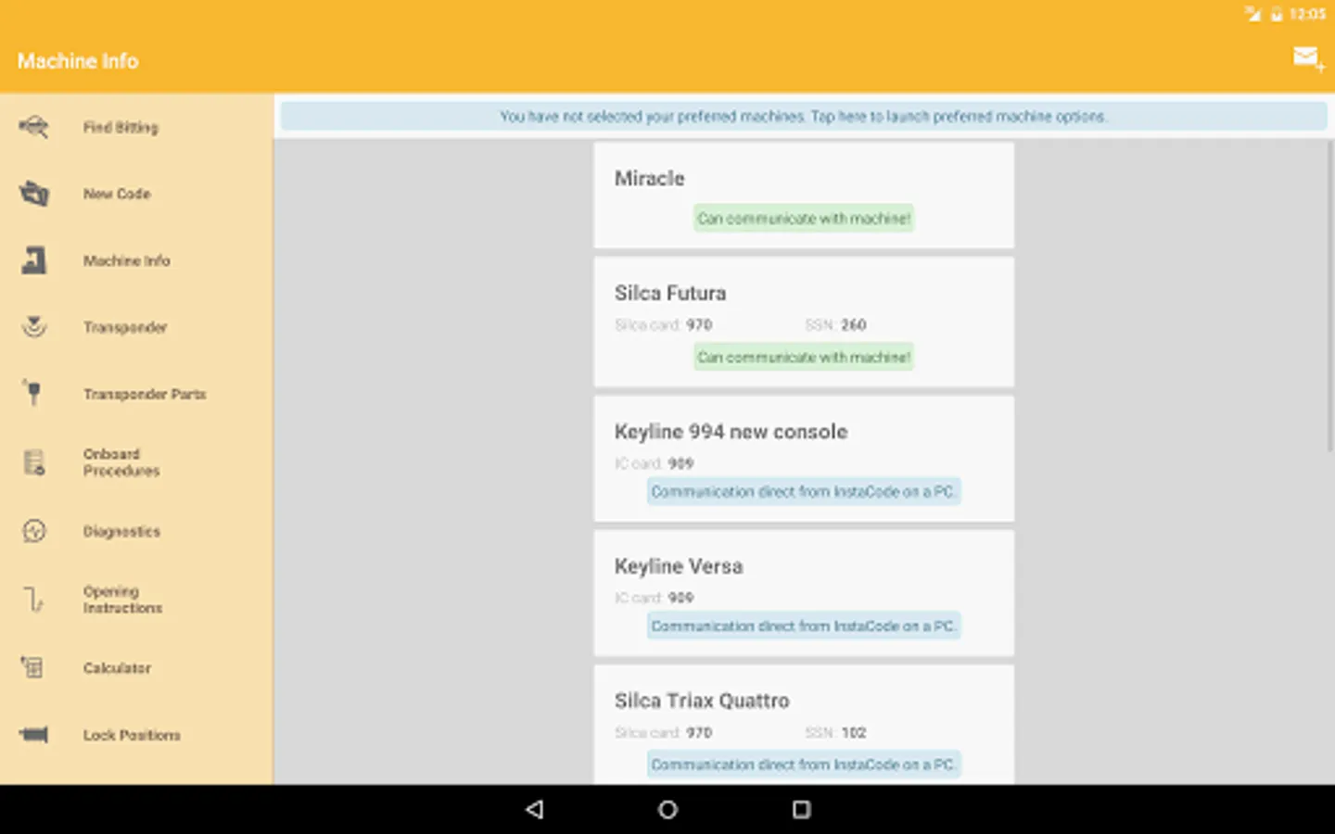Screen dimensions: 1335x834
Task: Tap Keyline 994 IC card 909 value
Action: (x=680, y=463)
